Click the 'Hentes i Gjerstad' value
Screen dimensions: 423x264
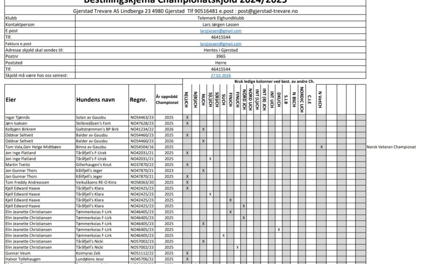221,50
